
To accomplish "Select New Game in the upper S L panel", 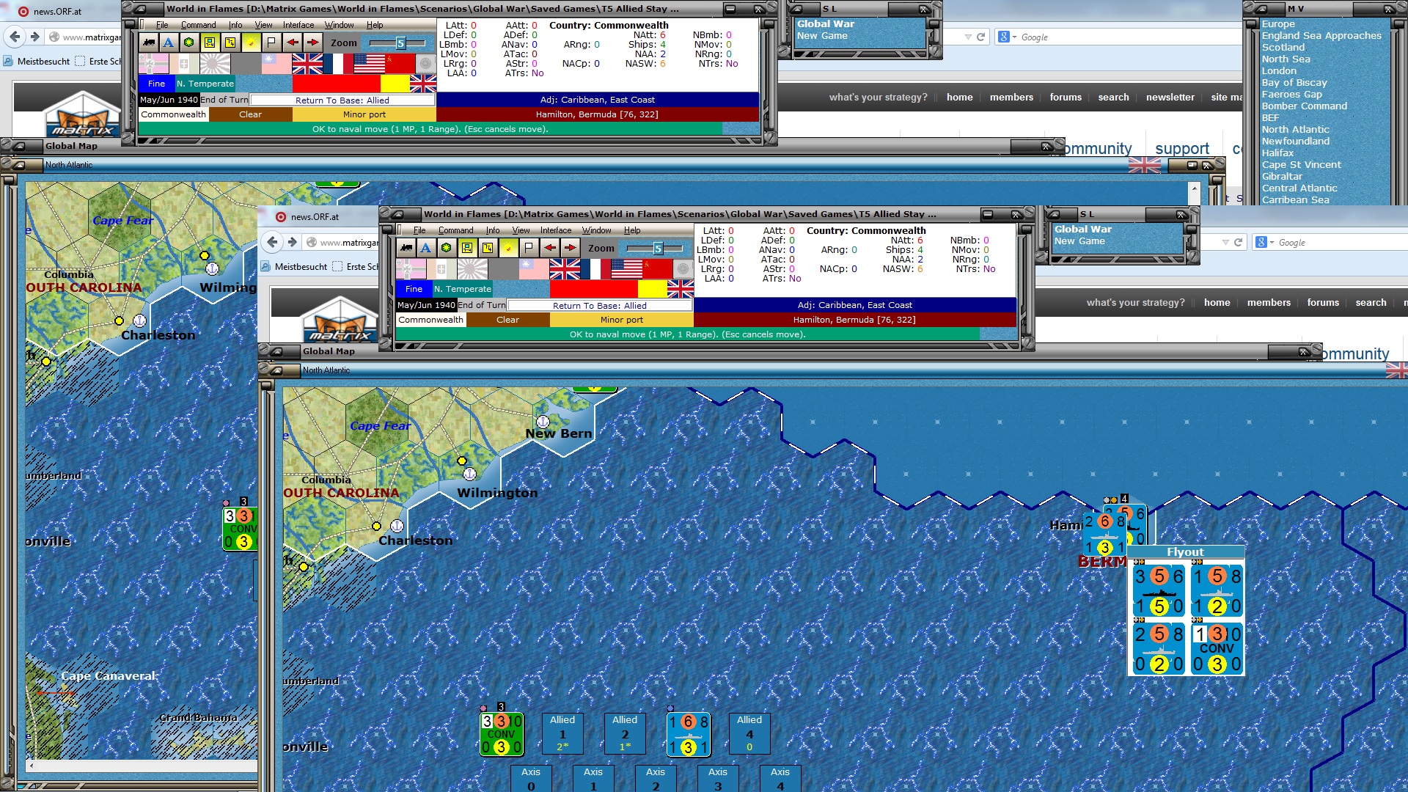I will pos(822,35).
